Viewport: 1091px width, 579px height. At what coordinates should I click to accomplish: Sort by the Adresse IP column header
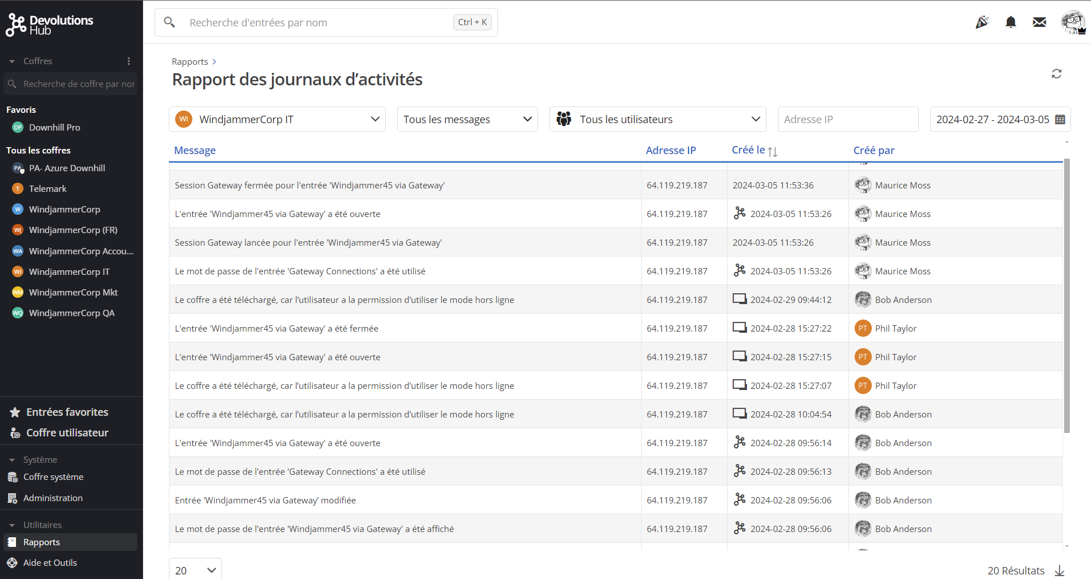click(671, 150)
